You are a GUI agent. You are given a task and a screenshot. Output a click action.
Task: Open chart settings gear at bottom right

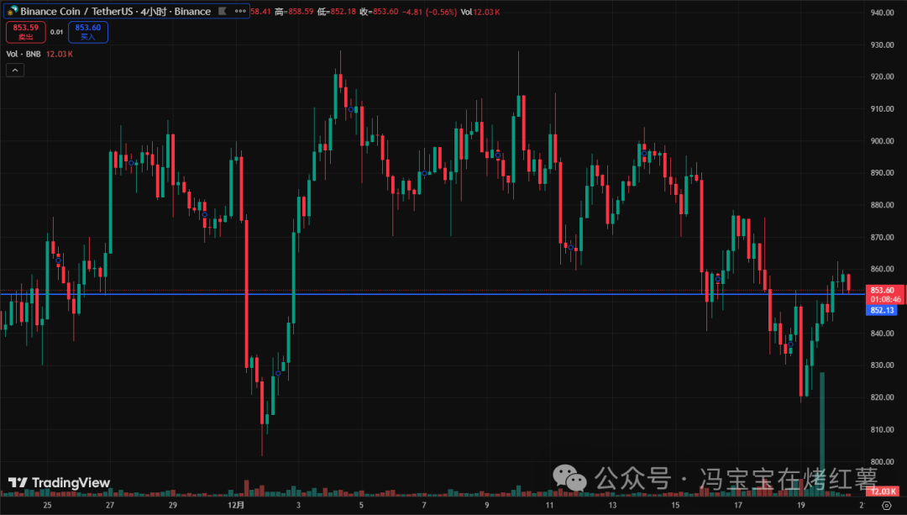tap(887, 506)
